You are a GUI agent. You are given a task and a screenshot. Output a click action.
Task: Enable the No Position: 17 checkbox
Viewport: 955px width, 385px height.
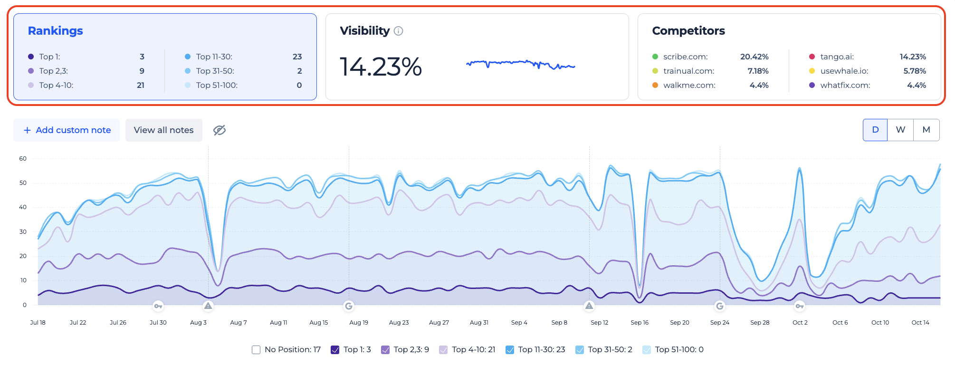(x=256, y=350)
